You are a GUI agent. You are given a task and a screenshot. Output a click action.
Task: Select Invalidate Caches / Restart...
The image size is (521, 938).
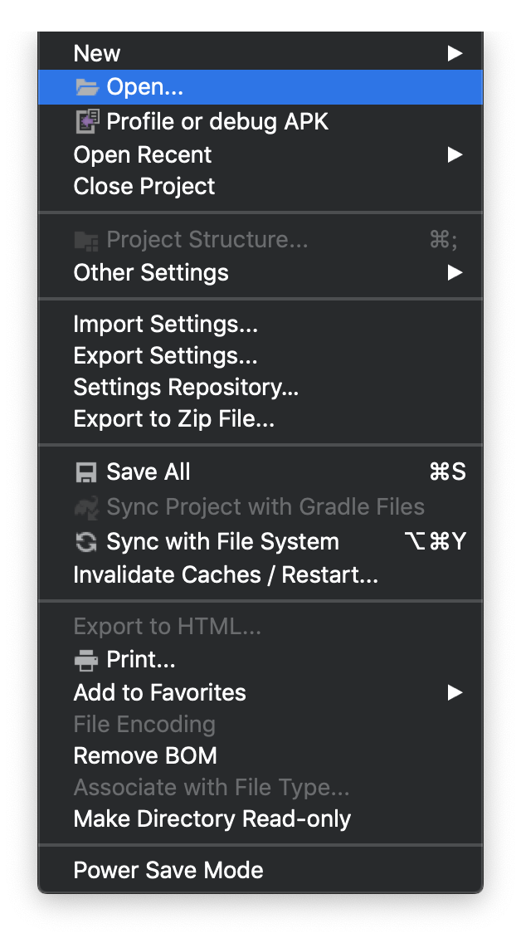pyautogui.click(x=226, y=575)
